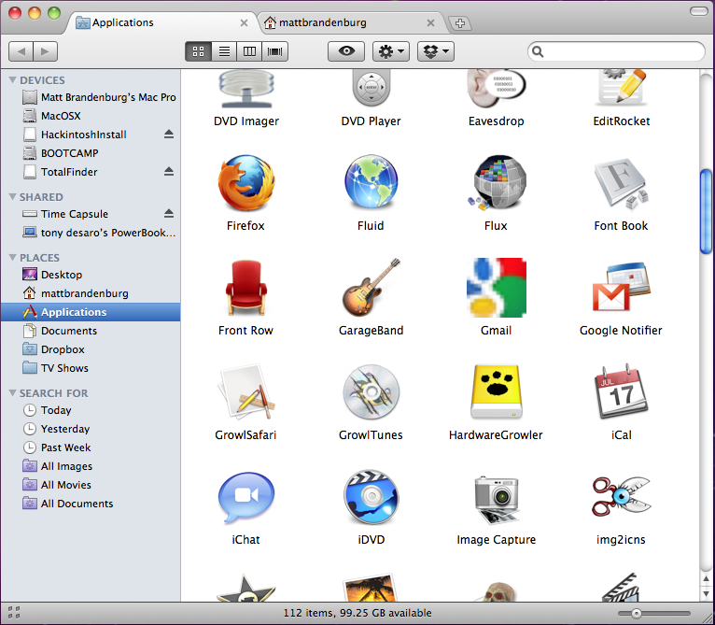Eject the TotalFinder volume
This screenshot has width=715, height=625.
169,172
